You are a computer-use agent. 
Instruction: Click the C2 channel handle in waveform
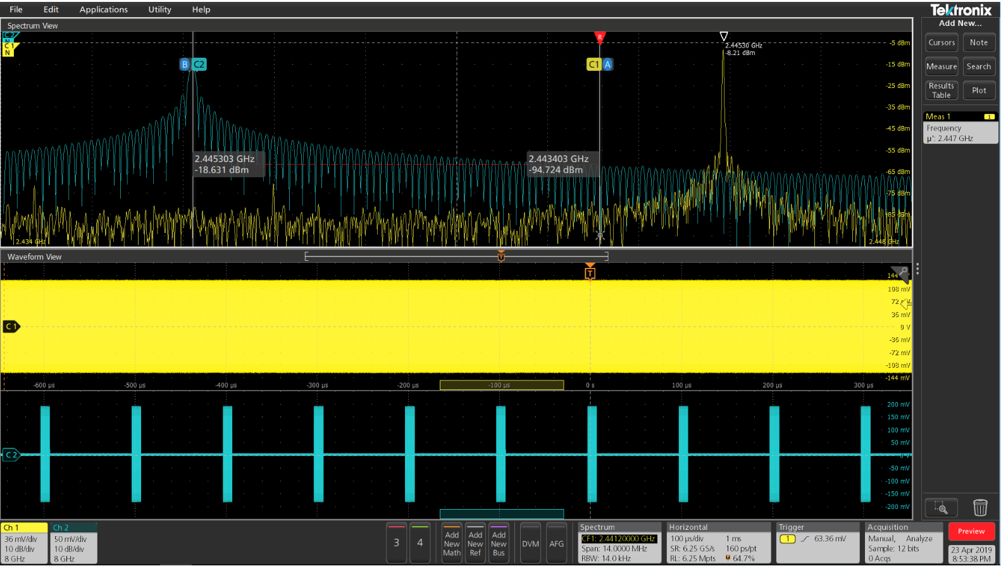tap(11, 455)
